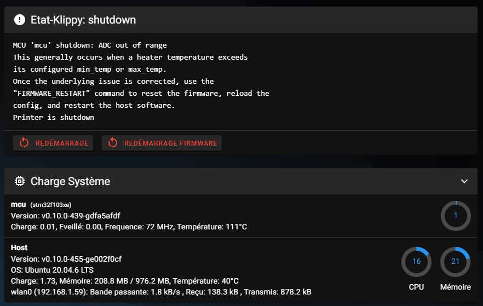This screenshot has height=306, width=483.
Task: Click the "ADC out of range" error line
Action: pyautogui.click(x=90, y=45)
